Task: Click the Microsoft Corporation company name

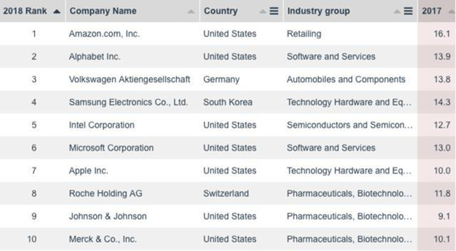Action: pyautogui.click(x=111, y=147)
